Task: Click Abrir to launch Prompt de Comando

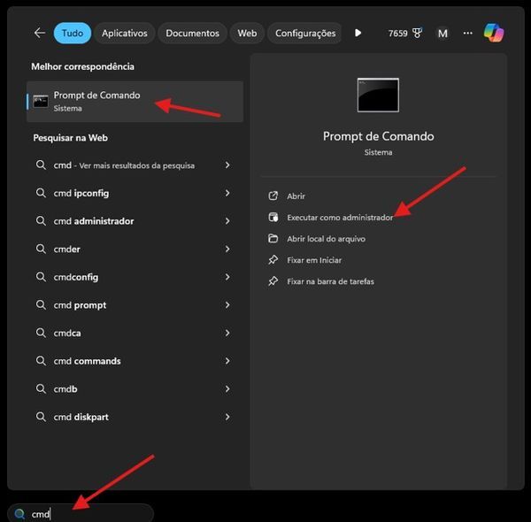Action: 296,196
